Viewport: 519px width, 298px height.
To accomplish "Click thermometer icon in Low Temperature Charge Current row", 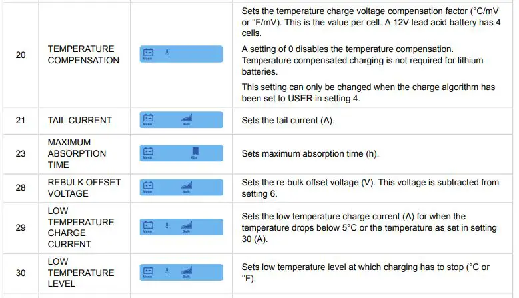I will click(x=167, y=225).
